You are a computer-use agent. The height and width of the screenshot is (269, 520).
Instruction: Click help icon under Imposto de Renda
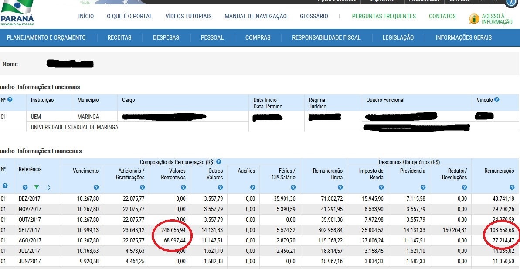(381, 188)
